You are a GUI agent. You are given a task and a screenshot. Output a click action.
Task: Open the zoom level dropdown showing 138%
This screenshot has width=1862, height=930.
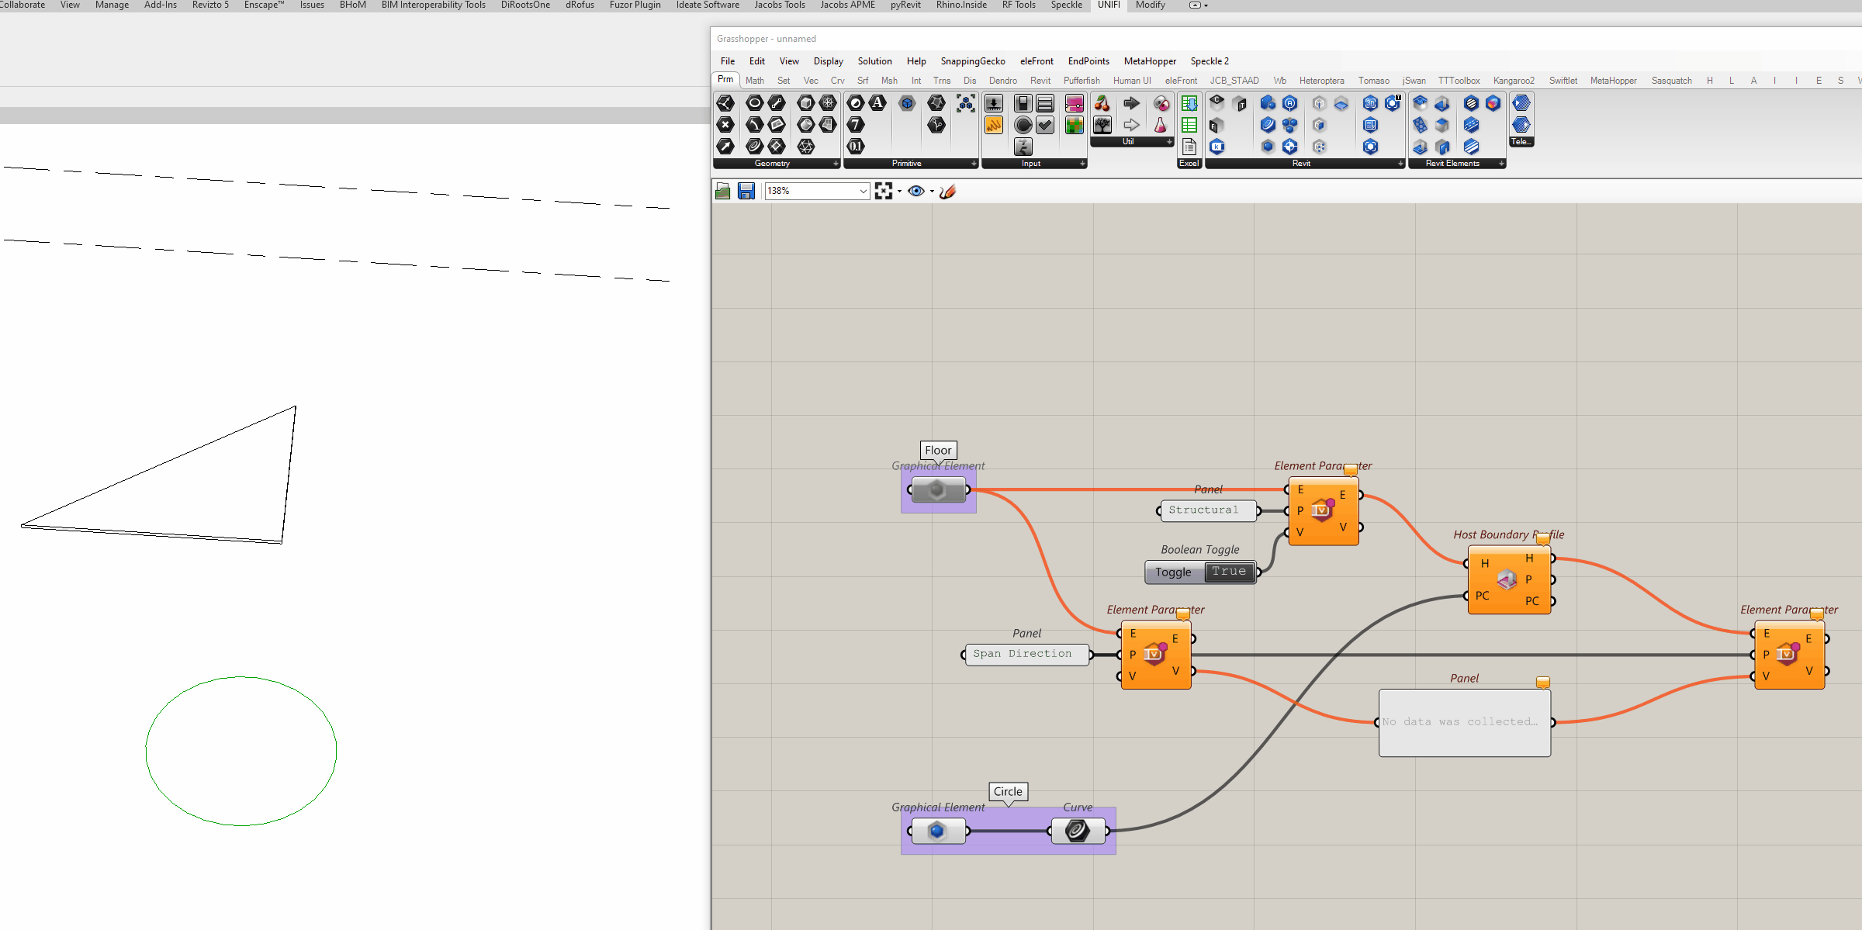coord(861,191)
